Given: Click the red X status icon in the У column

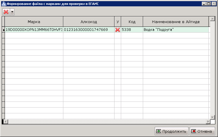Looking at the screenshot, I should [118, 29].
